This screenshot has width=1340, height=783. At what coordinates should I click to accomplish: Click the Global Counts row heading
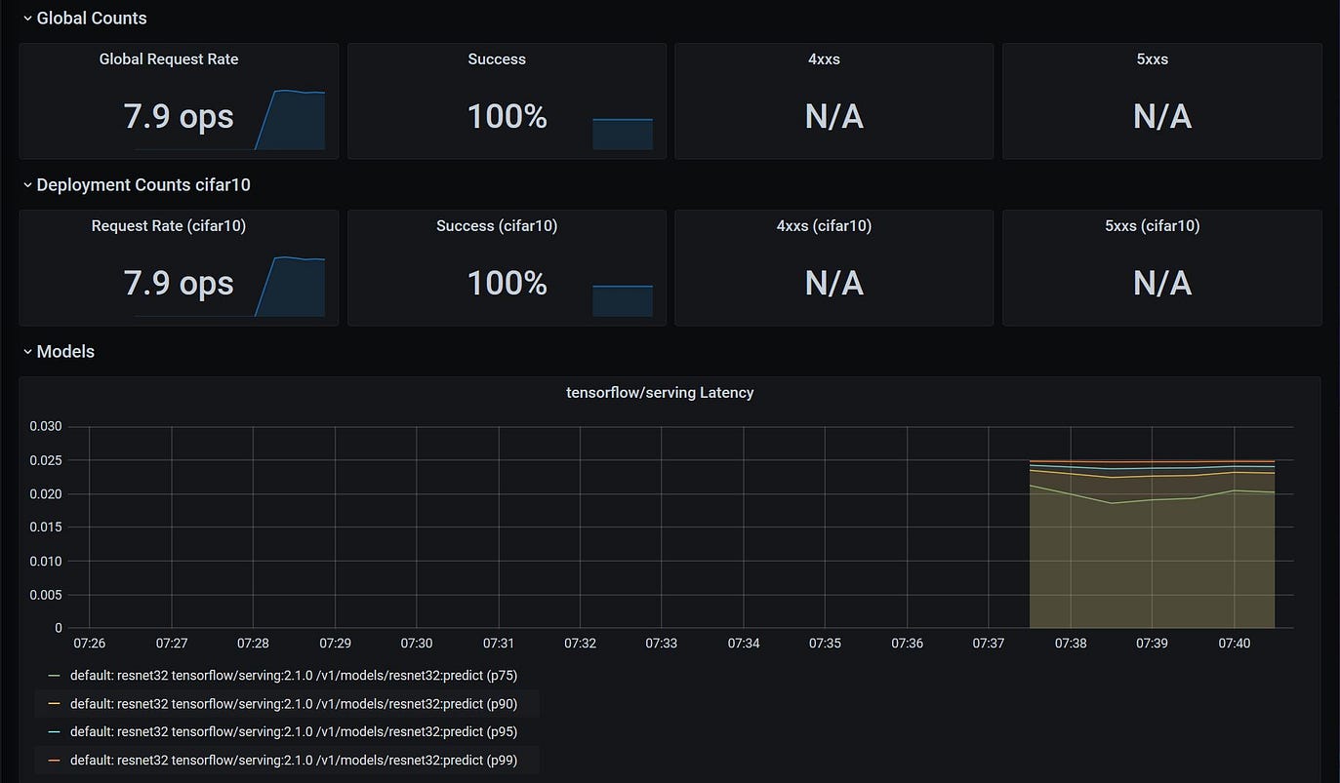click(92, 19)
